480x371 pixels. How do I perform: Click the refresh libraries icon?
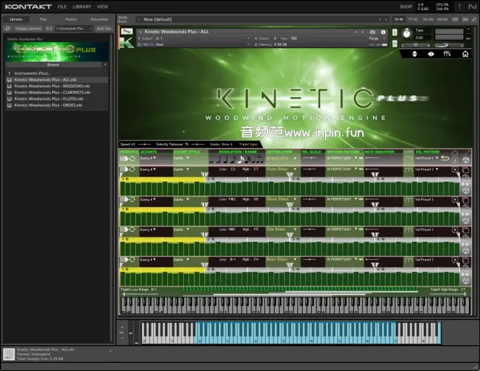(x=7, y=28)
